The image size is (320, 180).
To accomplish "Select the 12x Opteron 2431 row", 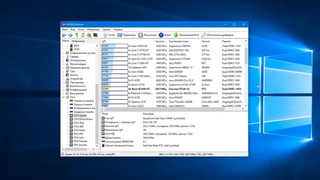I will point(172,67).
